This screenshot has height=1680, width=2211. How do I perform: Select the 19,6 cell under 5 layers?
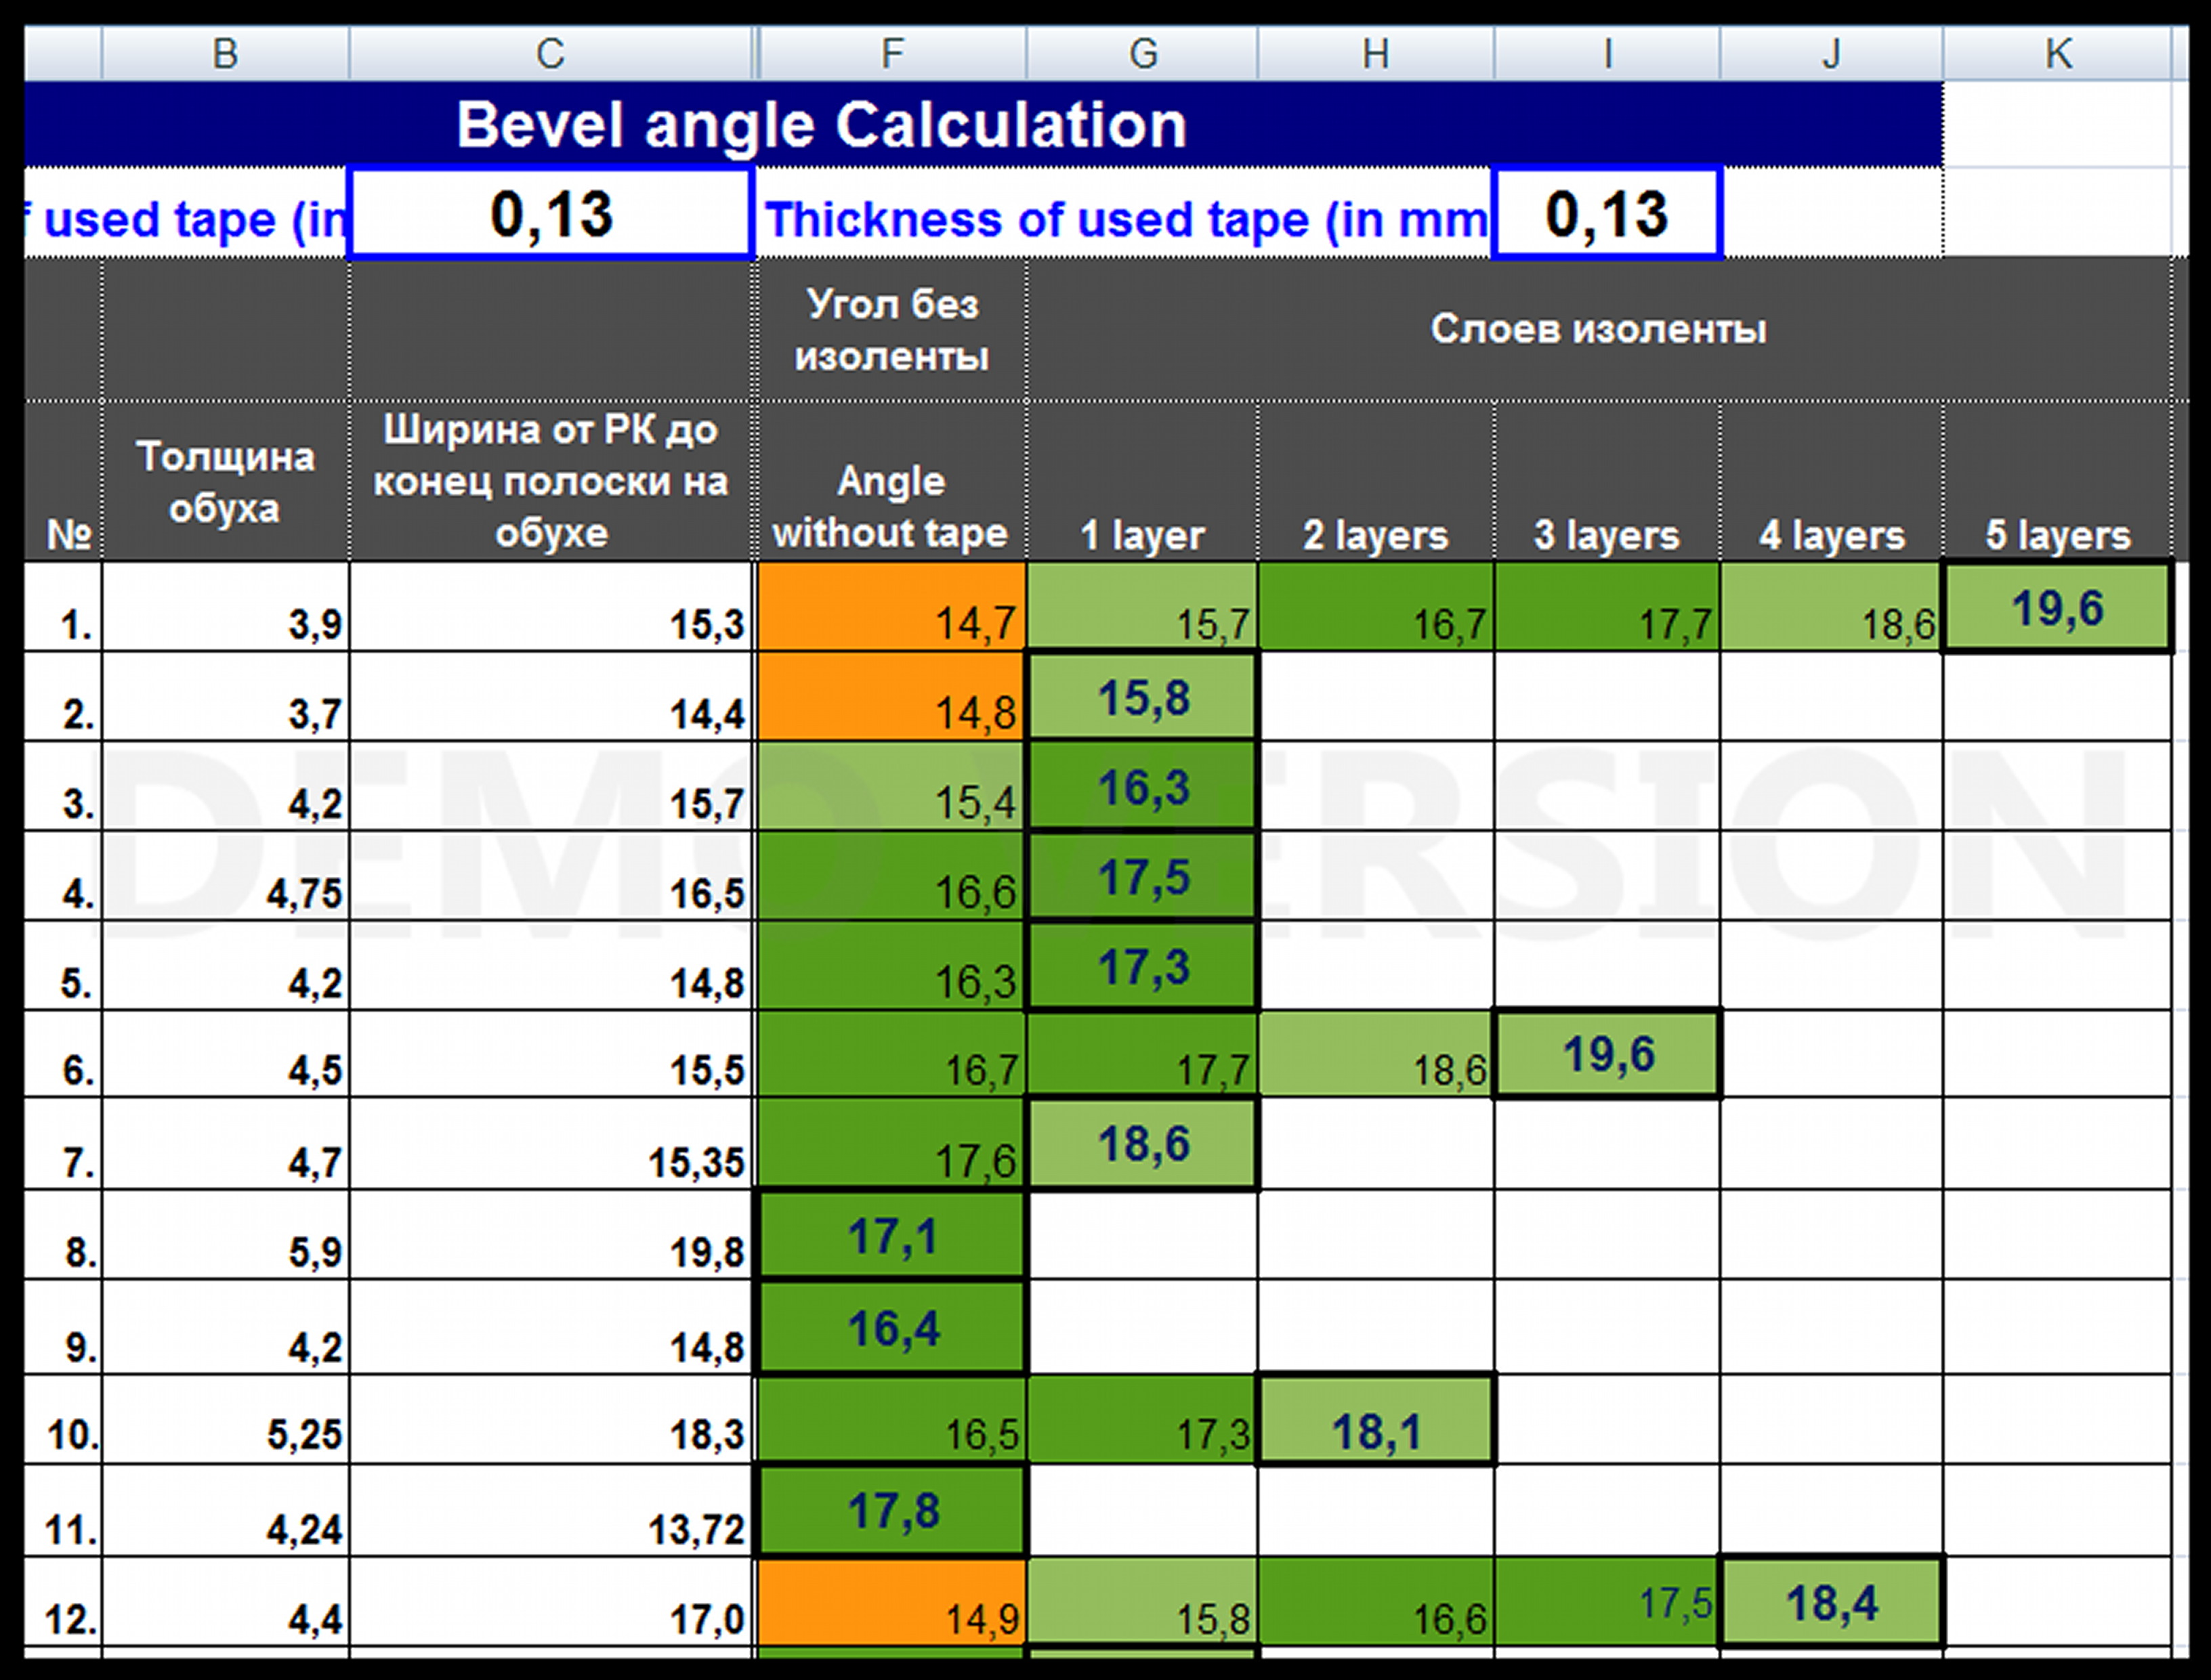(x=2057, y=607)
